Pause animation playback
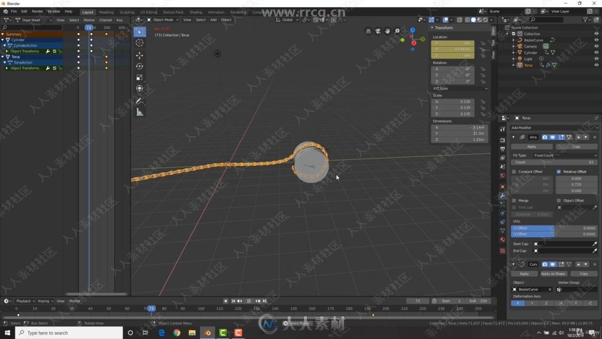Viewport: 602px width, 339px height. click(x=249, y=301)
